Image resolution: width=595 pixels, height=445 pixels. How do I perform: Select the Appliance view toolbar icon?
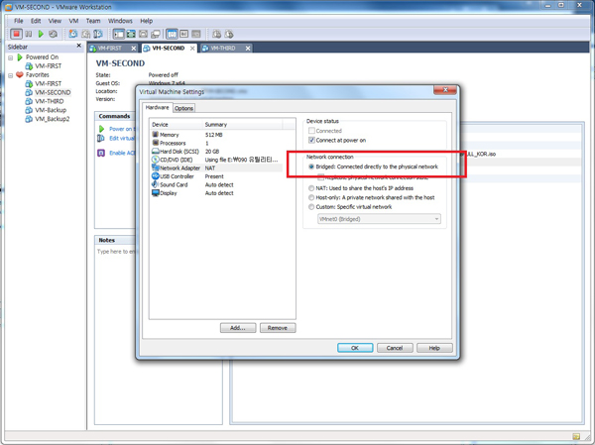196,34
